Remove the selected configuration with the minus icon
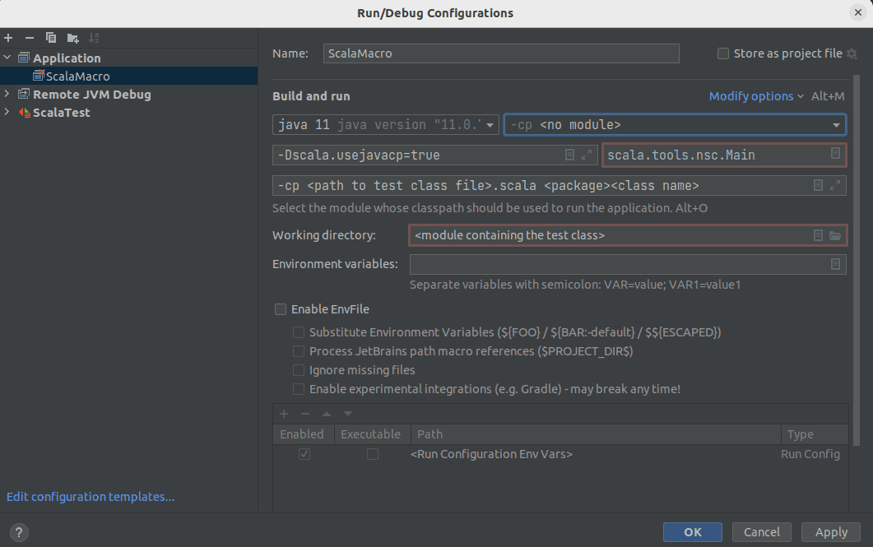 coord(30,38)
